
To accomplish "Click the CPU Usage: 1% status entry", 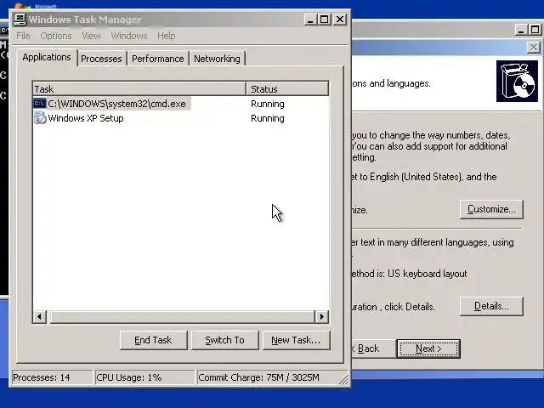I will [144, 377].
